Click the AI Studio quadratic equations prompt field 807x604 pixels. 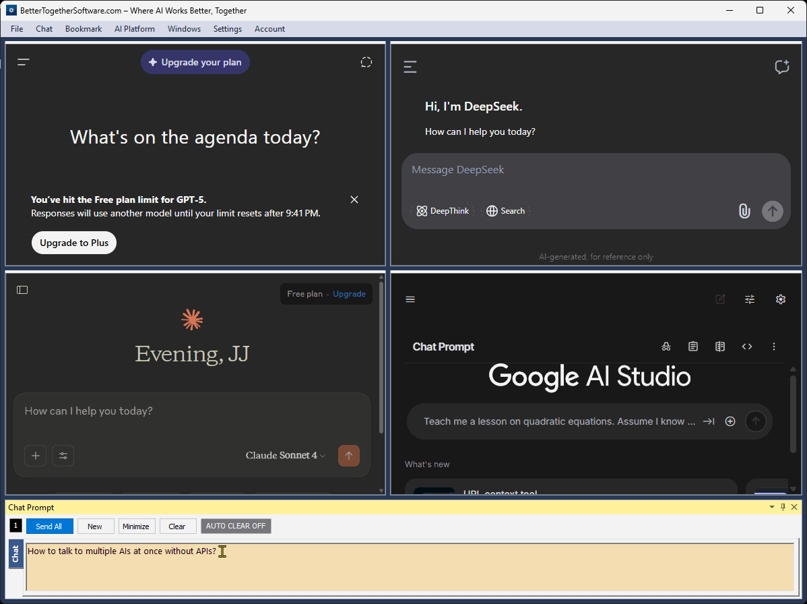click(560, 422)
